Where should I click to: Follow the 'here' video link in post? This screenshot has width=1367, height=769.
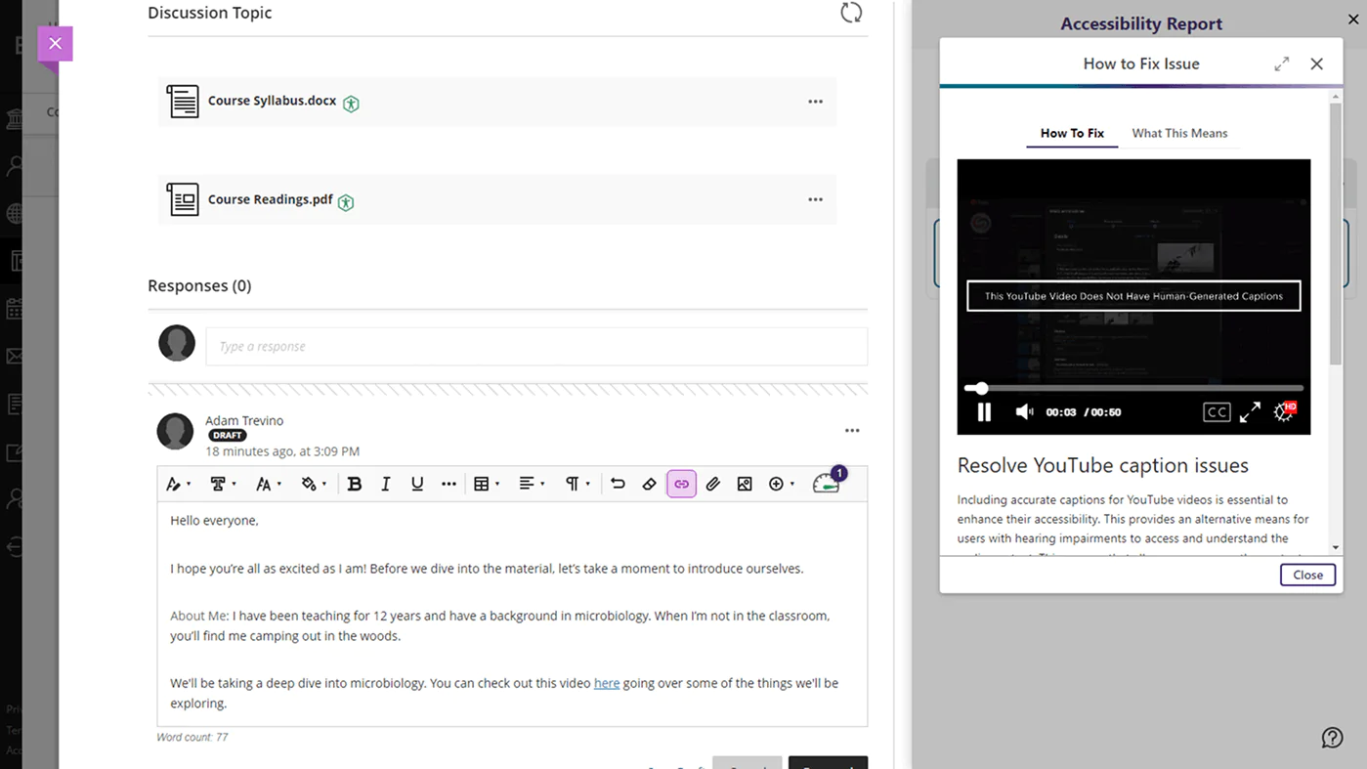606,683
